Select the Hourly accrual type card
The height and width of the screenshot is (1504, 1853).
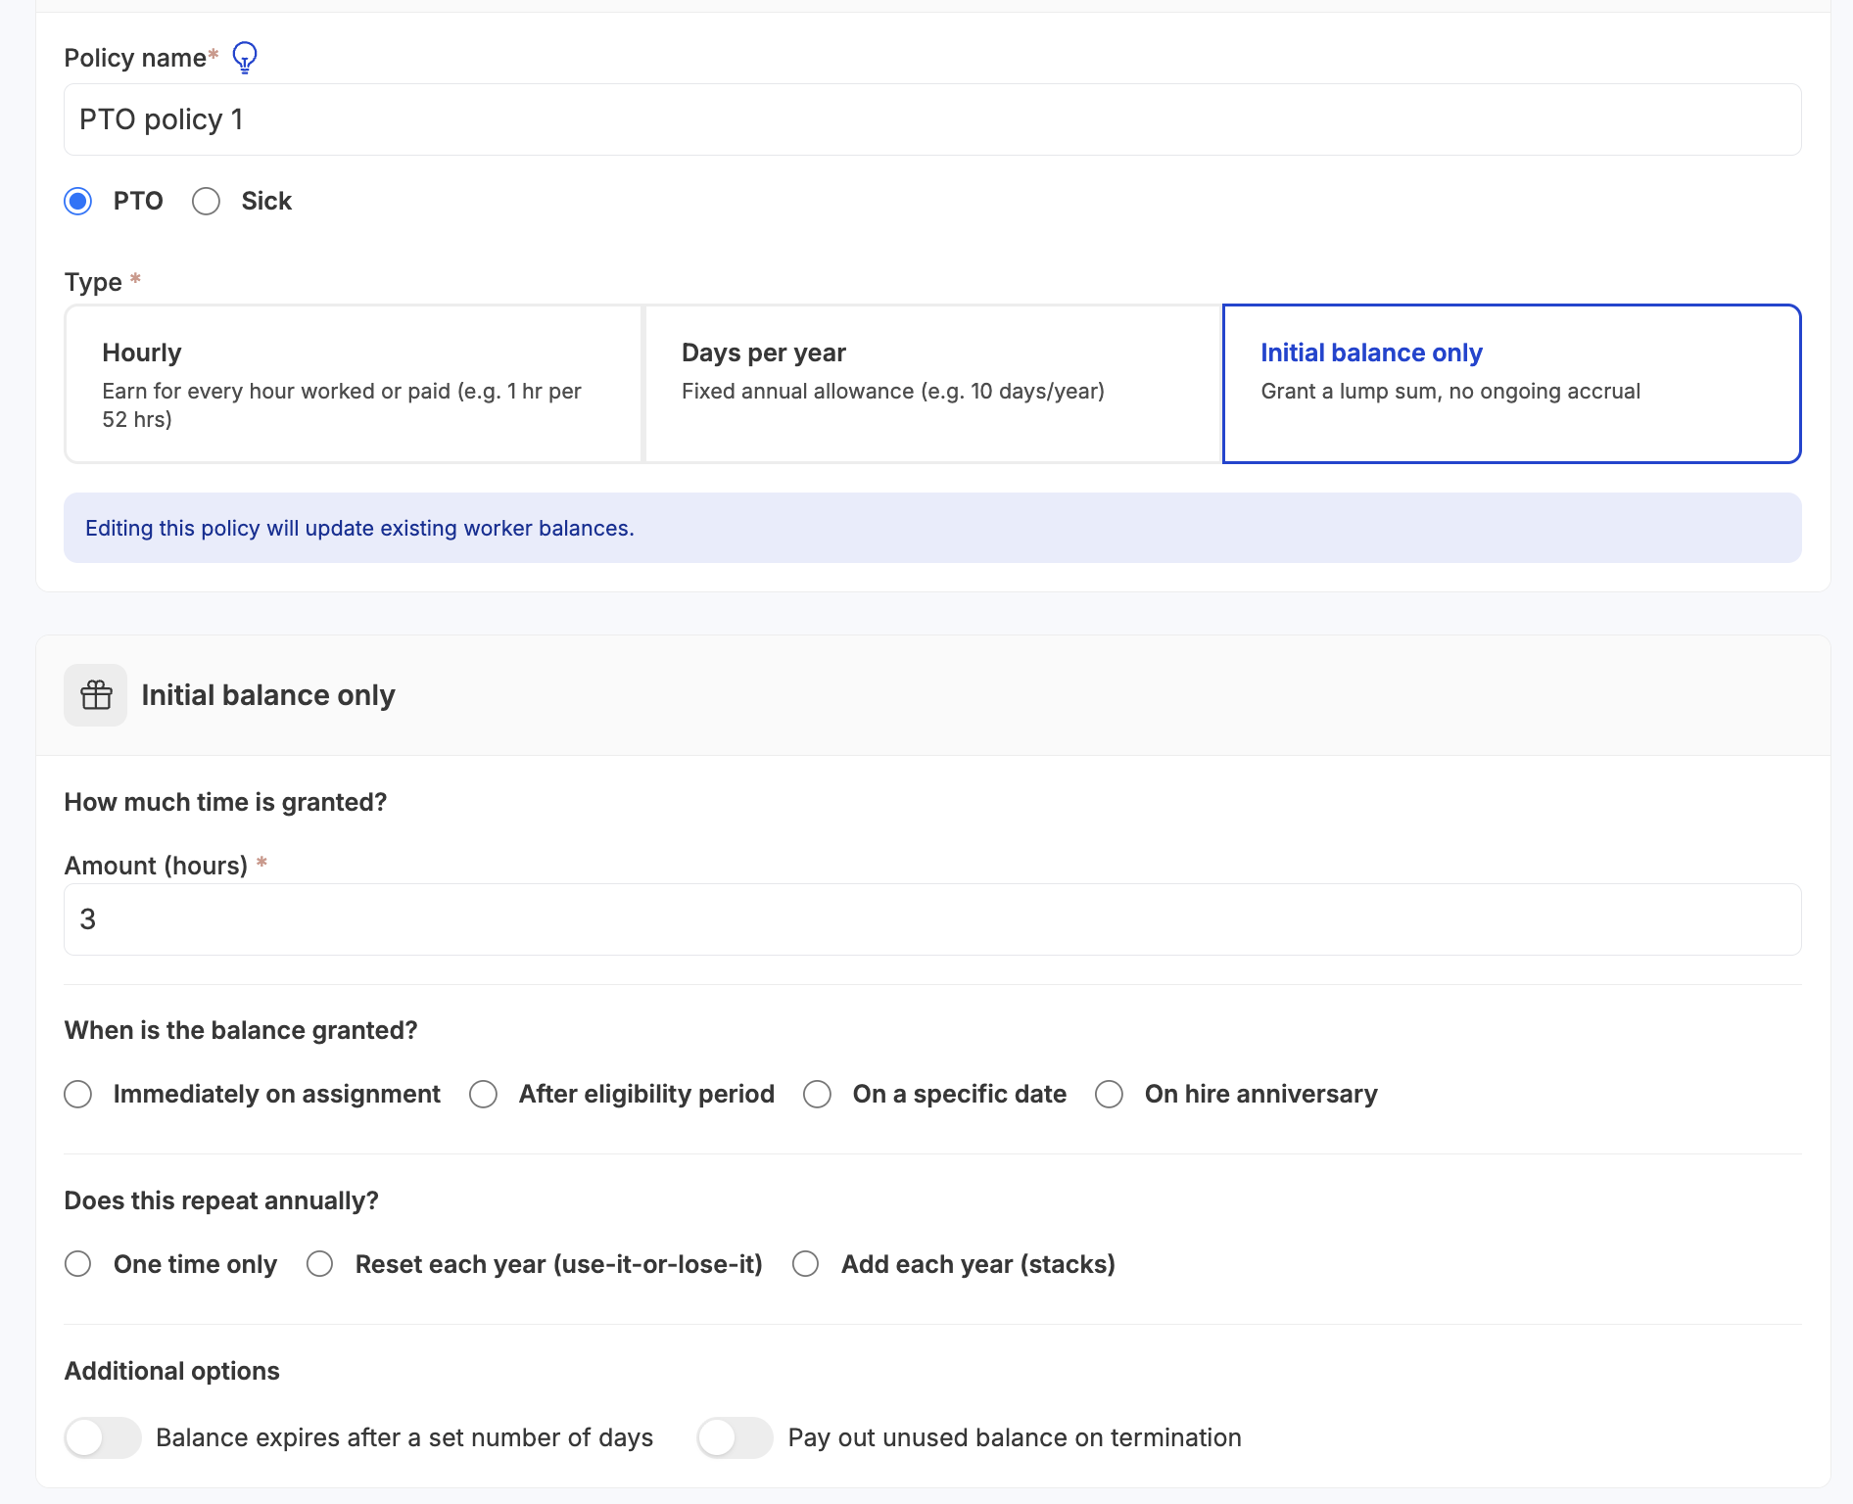[353, 383]
